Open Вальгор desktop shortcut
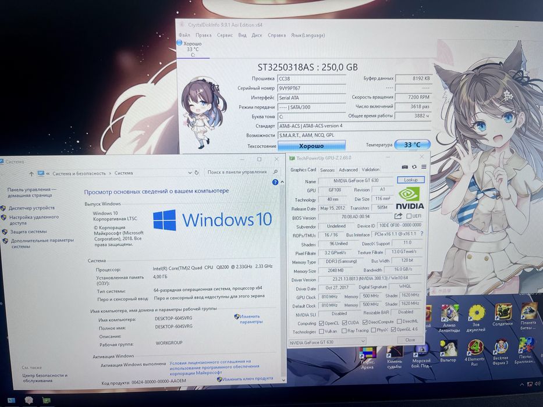This screenshot has width=543, height=407. click(x=448, y=351)
